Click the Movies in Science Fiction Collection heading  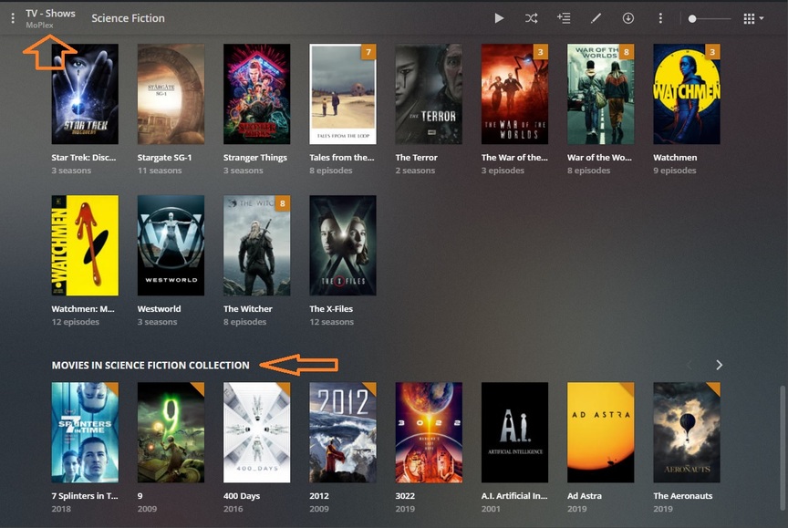(150, 366)
